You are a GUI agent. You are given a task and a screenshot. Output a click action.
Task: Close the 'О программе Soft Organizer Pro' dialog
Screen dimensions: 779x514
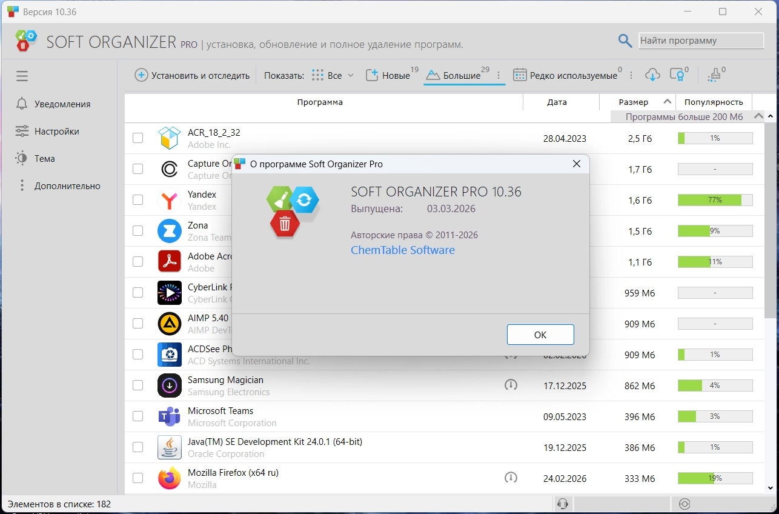pyautogui.click(x=577, y=164)
